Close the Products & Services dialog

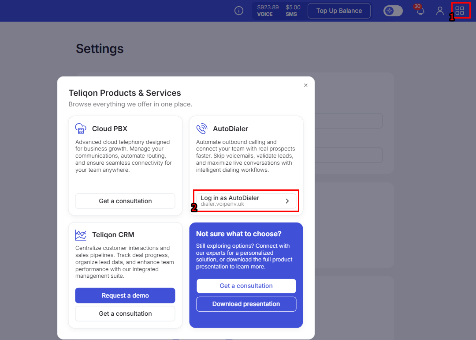point(306,85)
